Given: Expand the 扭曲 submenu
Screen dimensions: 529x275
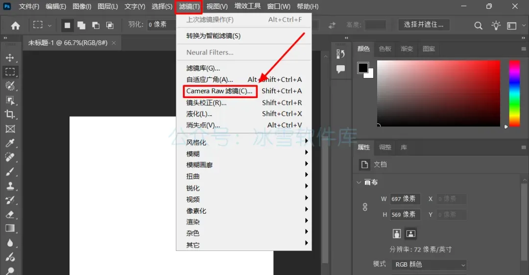Looking at the screenshot, I should (243, 176).
